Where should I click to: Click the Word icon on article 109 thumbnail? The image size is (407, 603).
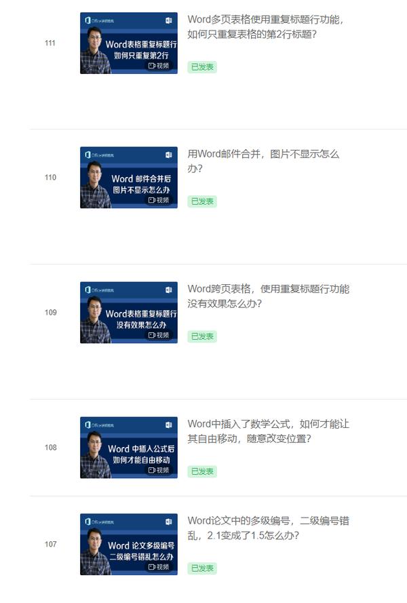(x=168, y=290)
